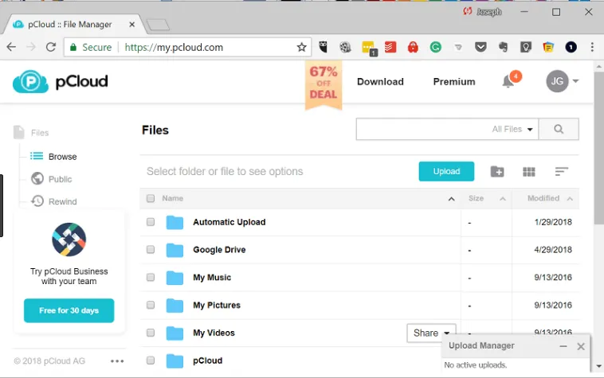Click Free for 30 days button
Screen dimensions: 604x378
(x=69, y=310)
